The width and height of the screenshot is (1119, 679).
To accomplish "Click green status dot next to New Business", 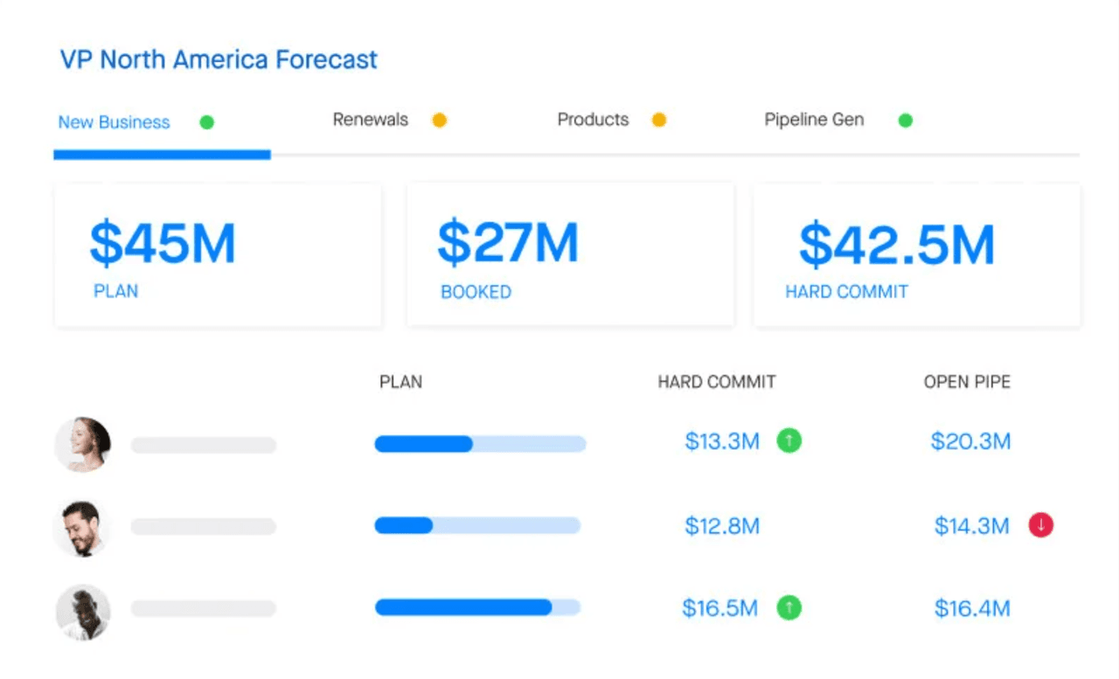I will pos(207,122).
